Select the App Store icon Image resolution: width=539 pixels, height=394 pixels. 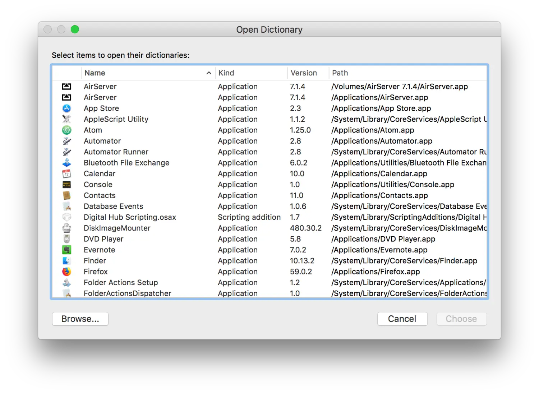pyautogui.click(x=66, y=108)
